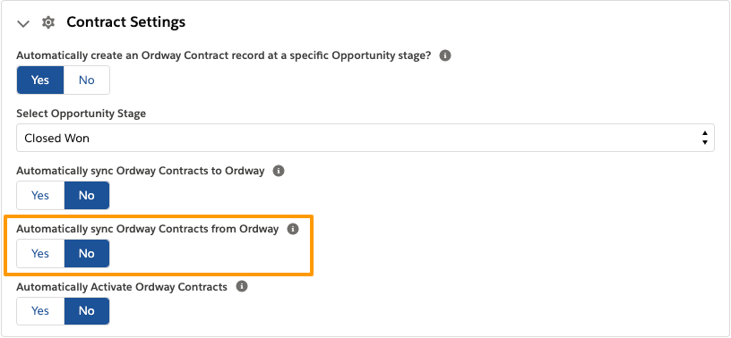Set Automatically Activate Ordway Contracts to No

[x=87, y=311]
